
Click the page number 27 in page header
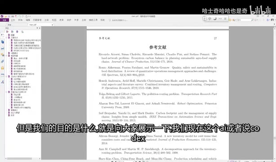coord(215,38)
